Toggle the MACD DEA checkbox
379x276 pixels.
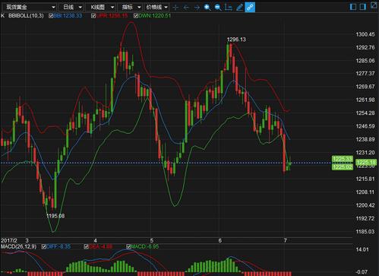[x=86, y=246]
